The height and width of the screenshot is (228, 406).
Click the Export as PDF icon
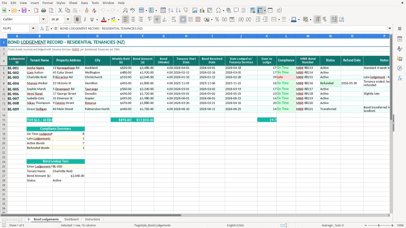coord(36,10)
